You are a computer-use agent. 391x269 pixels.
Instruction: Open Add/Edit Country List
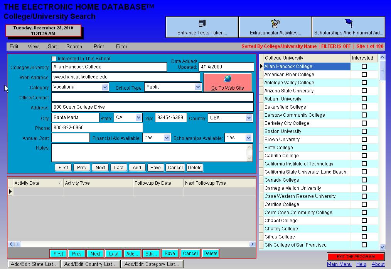pyautogui.click(x=90, y=264)
